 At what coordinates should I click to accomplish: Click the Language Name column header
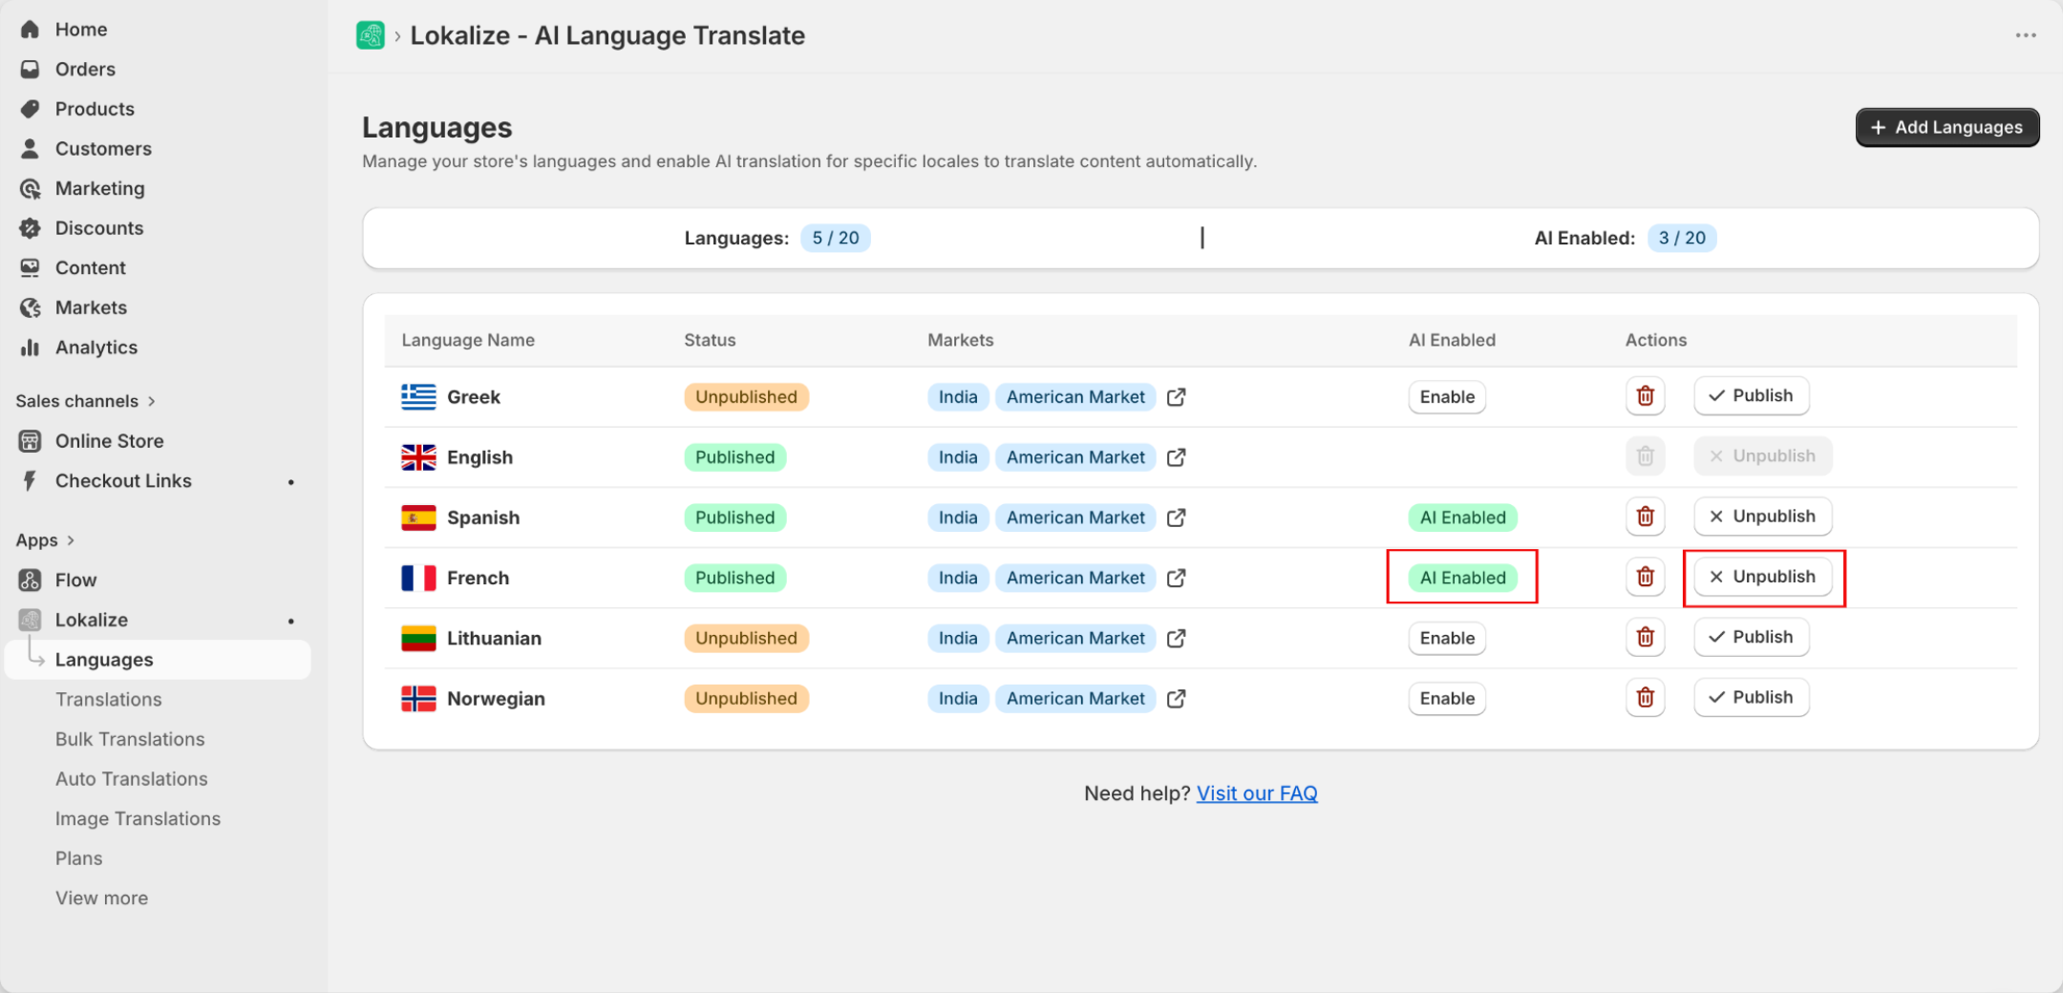[x=468, y=340]
